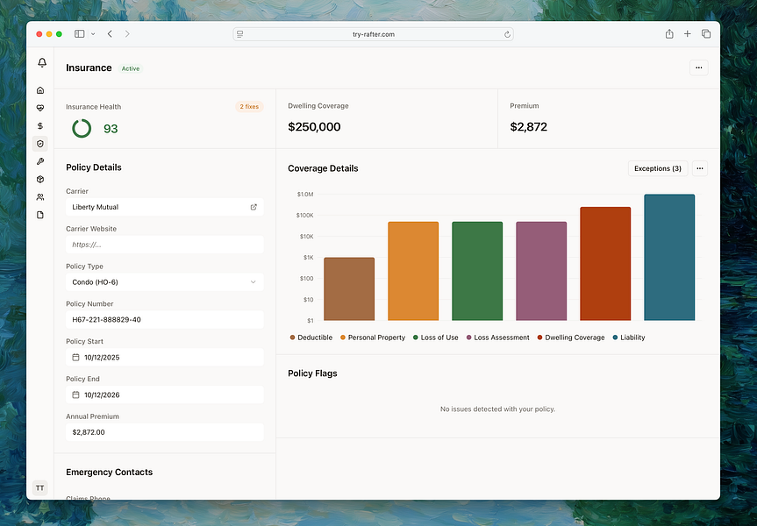This screenshot has width=757, height=526.
Task: Click the $250,000 dwelling coverage value
Action: (314, 127)
